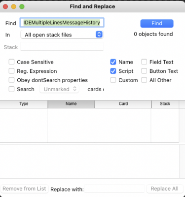Click the Replace with input field
This screenshot has width=185, height=197.
click(114, 189)
